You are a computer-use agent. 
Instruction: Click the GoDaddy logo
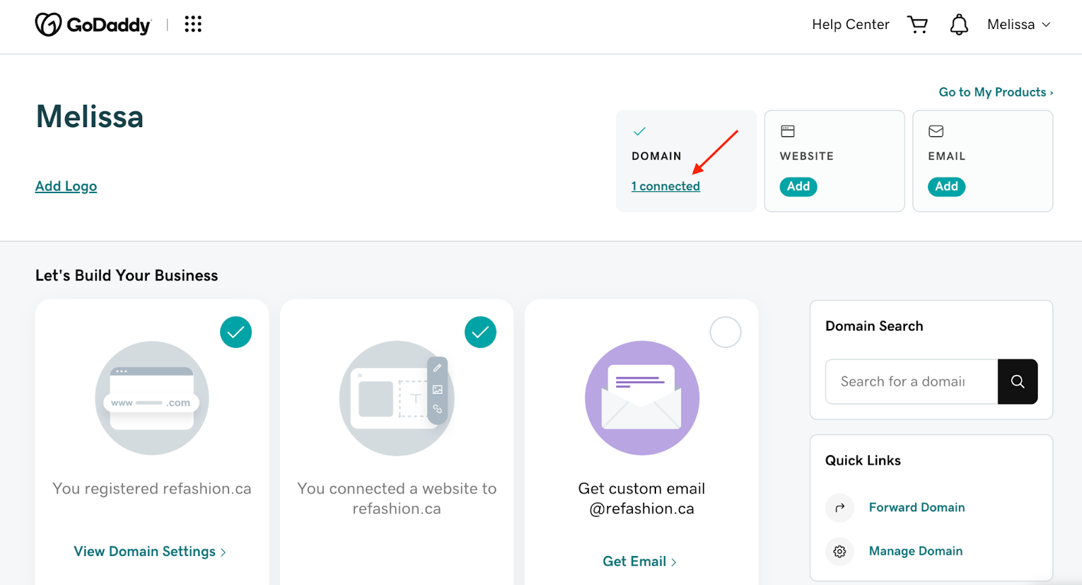pyautogui.click(x=93, y=25)
